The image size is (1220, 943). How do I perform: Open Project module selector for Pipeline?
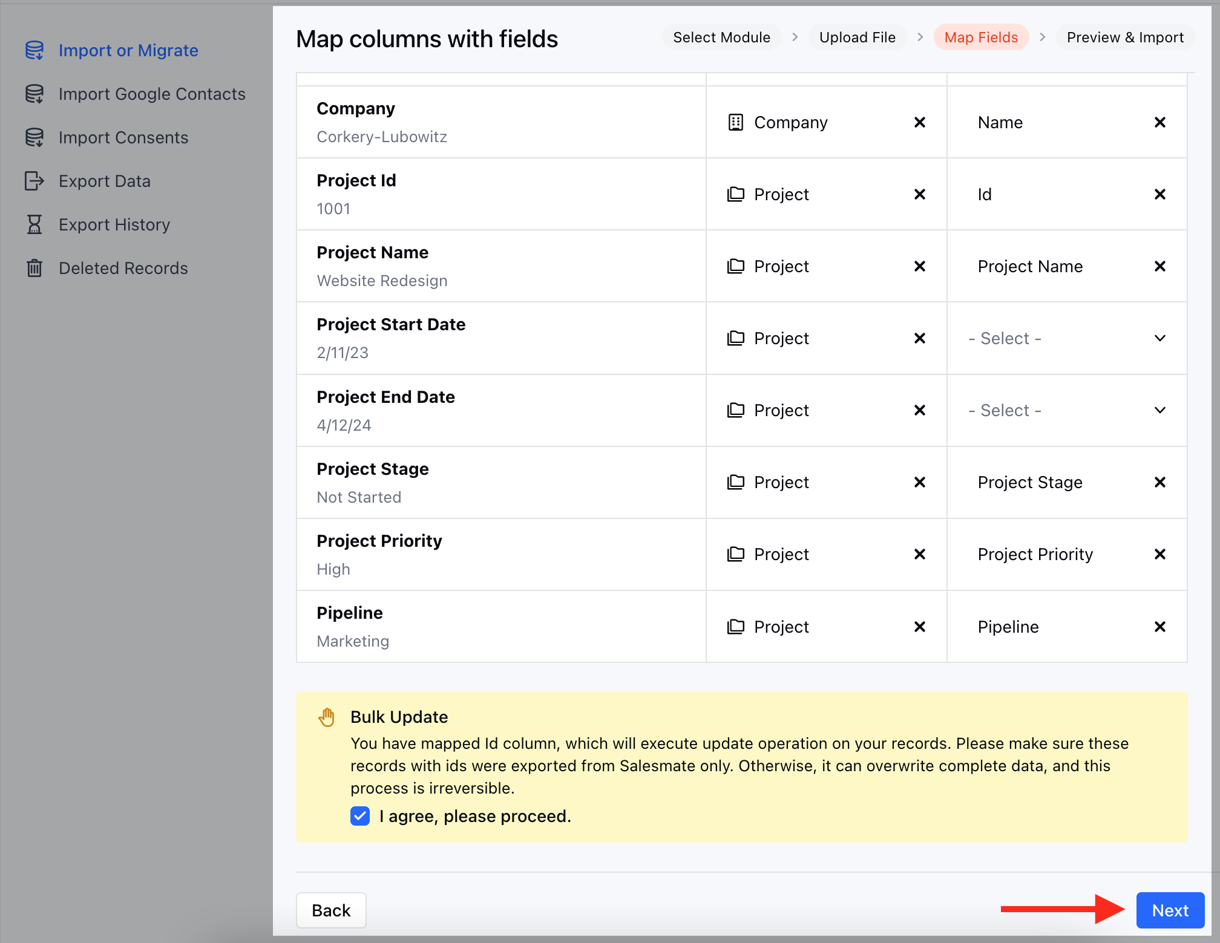point(826,627)
